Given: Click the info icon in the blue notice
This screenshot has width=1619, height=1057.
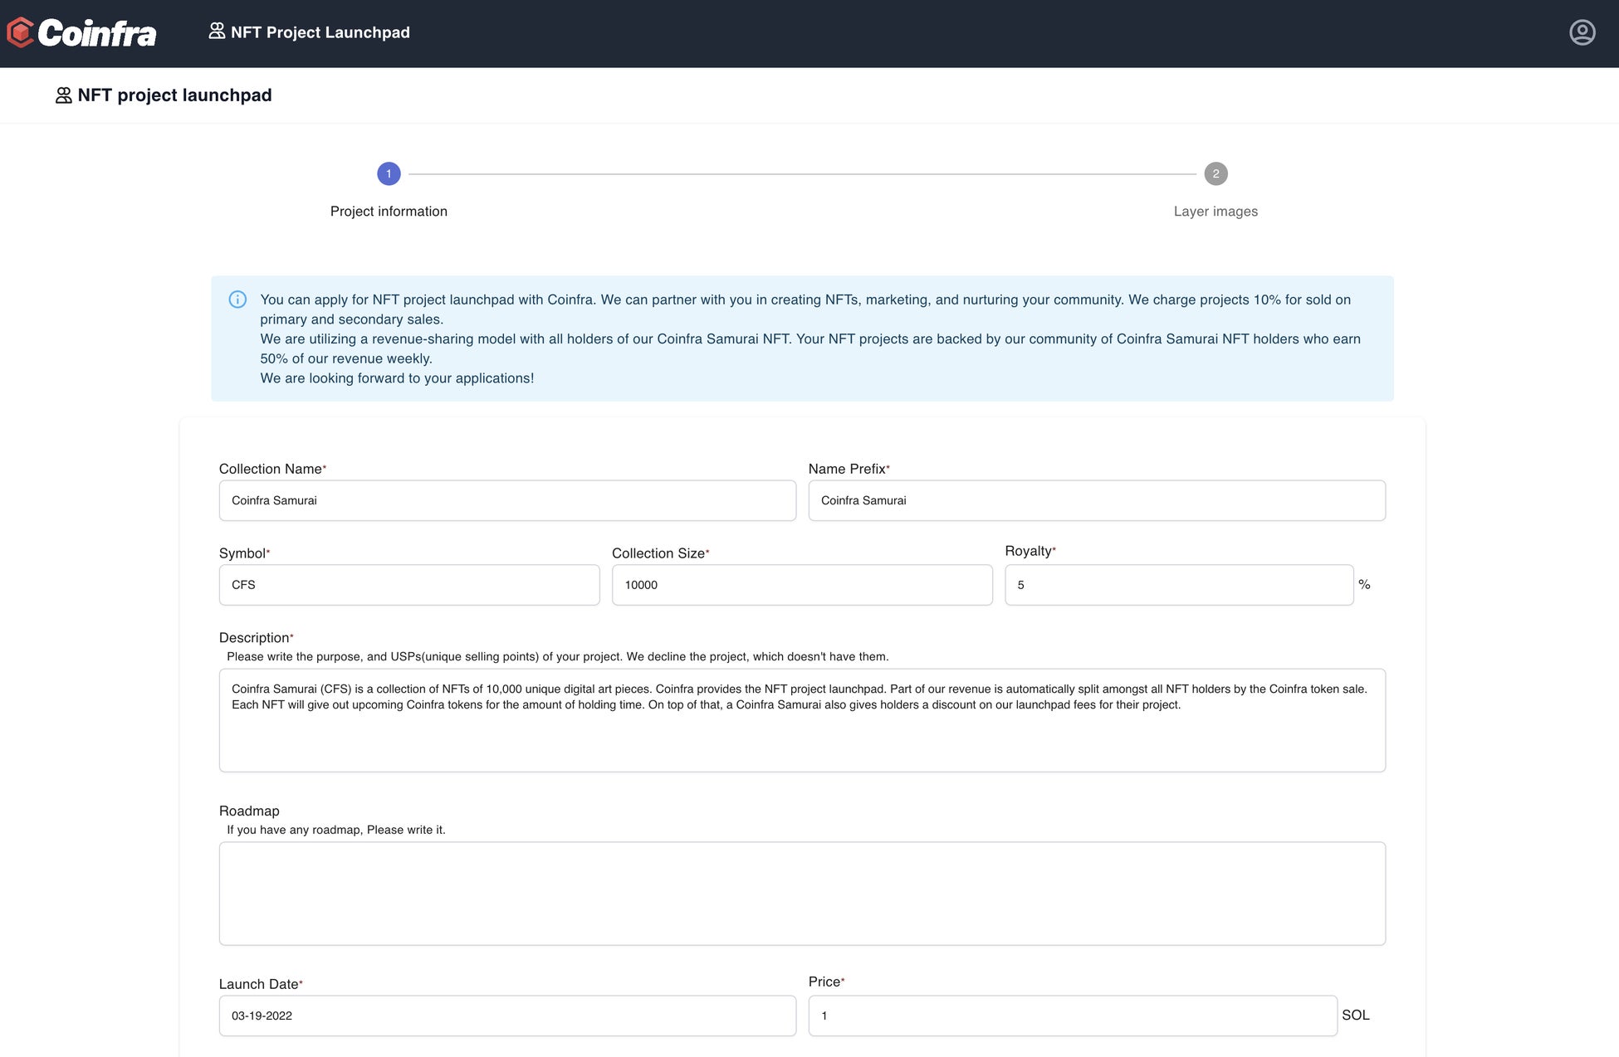Looking at the screenshot, I should [237, 300].
